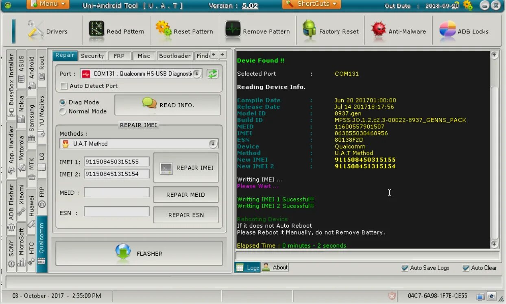Click the IMEI 1 input field

[x=117, y=162]
